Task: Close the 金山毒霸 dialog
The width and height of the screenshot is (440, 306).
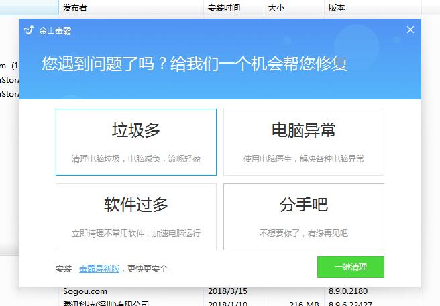Action: pos(410,30)
